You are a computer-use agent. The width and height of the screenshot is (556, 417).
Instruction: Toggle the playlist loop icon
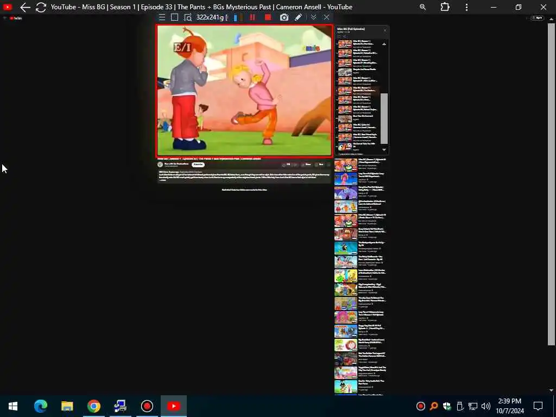point(339,36)
